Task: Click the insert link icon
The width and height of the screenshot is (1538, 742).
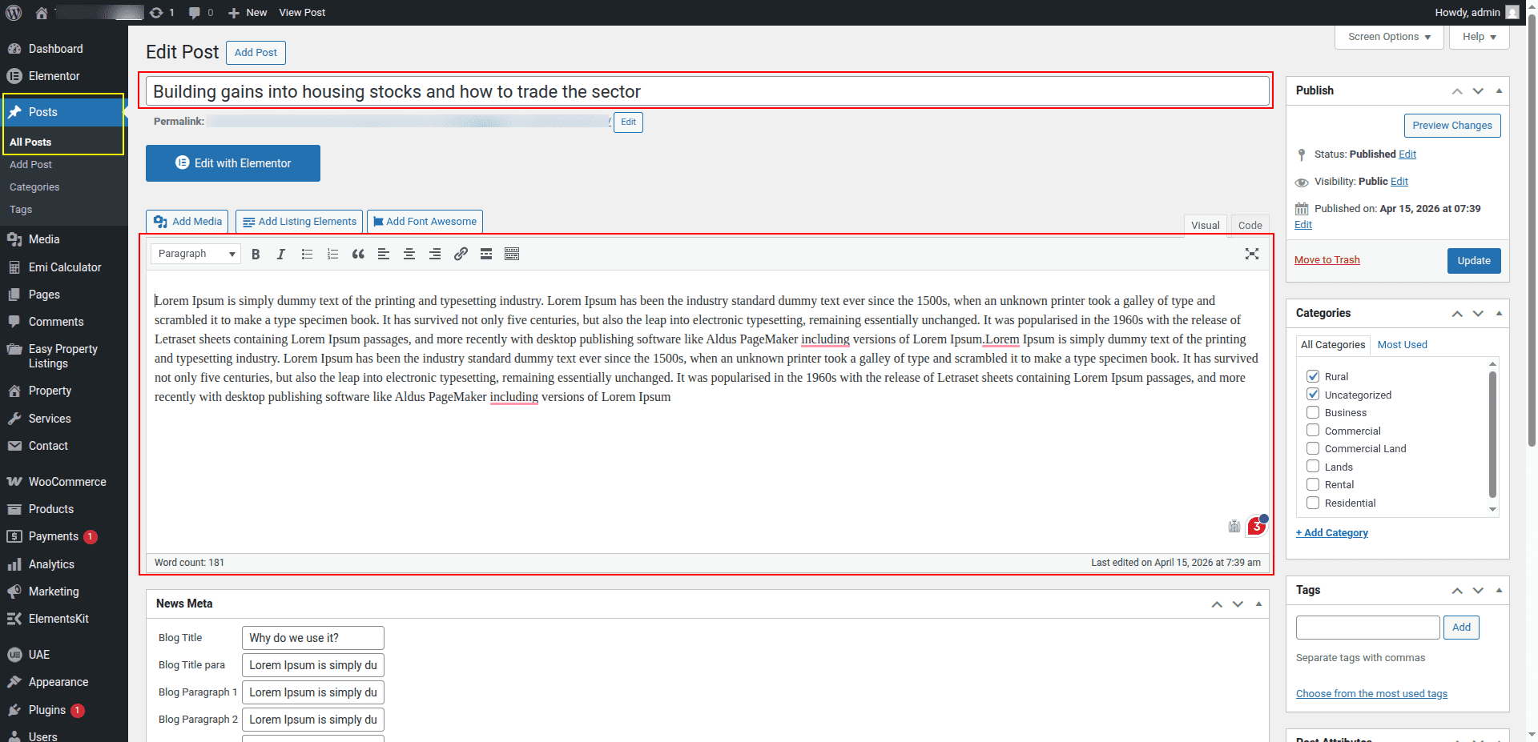Action: point(461,255)
